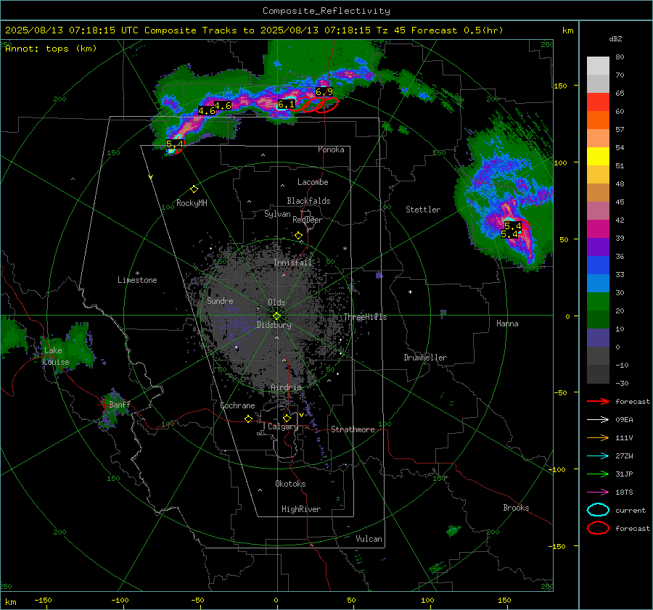Click the Sylvan label on the map
The height and width of the screenshot is (610, 653).
277,214
